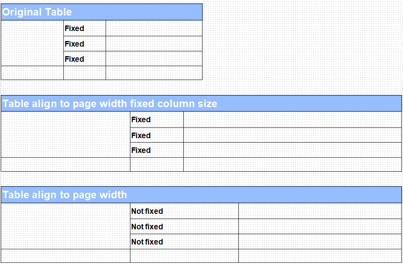Select first "Fixed" cell in Original Table

tap(85, 28)
